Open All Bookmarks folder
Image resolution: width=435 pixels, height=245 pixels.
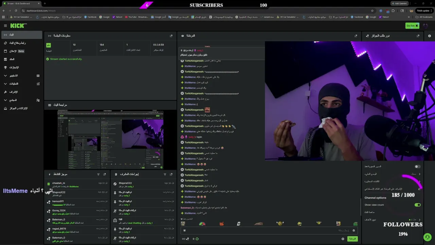[x=424, y=17]
